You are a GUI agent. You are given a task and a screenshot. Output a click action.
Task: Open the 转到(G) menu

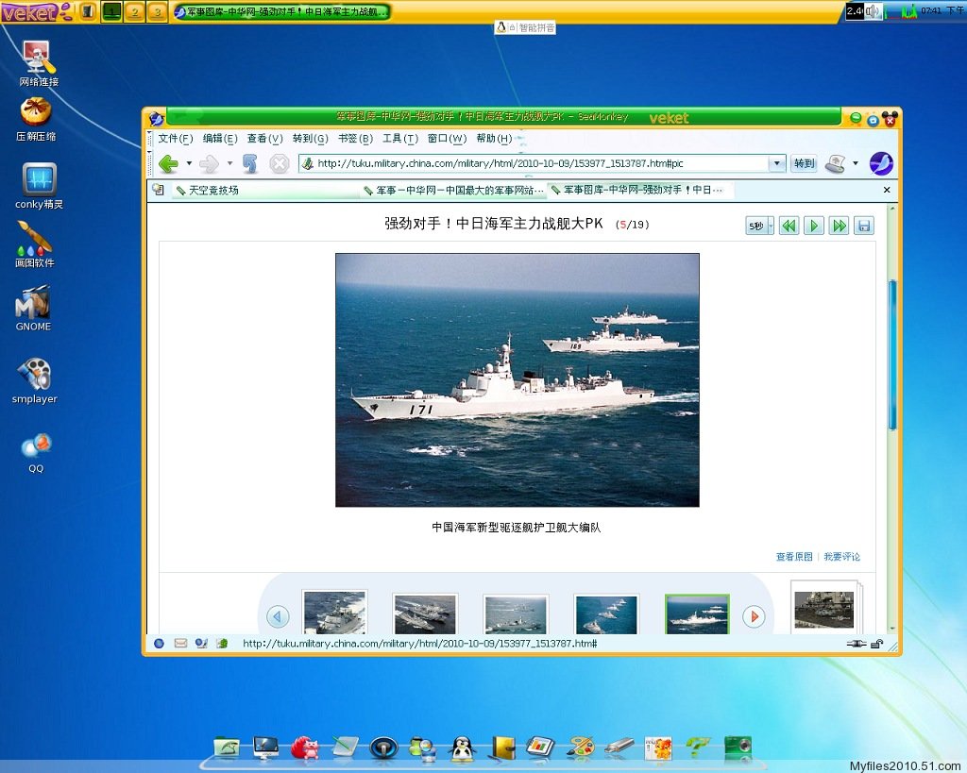pos(310,139)
